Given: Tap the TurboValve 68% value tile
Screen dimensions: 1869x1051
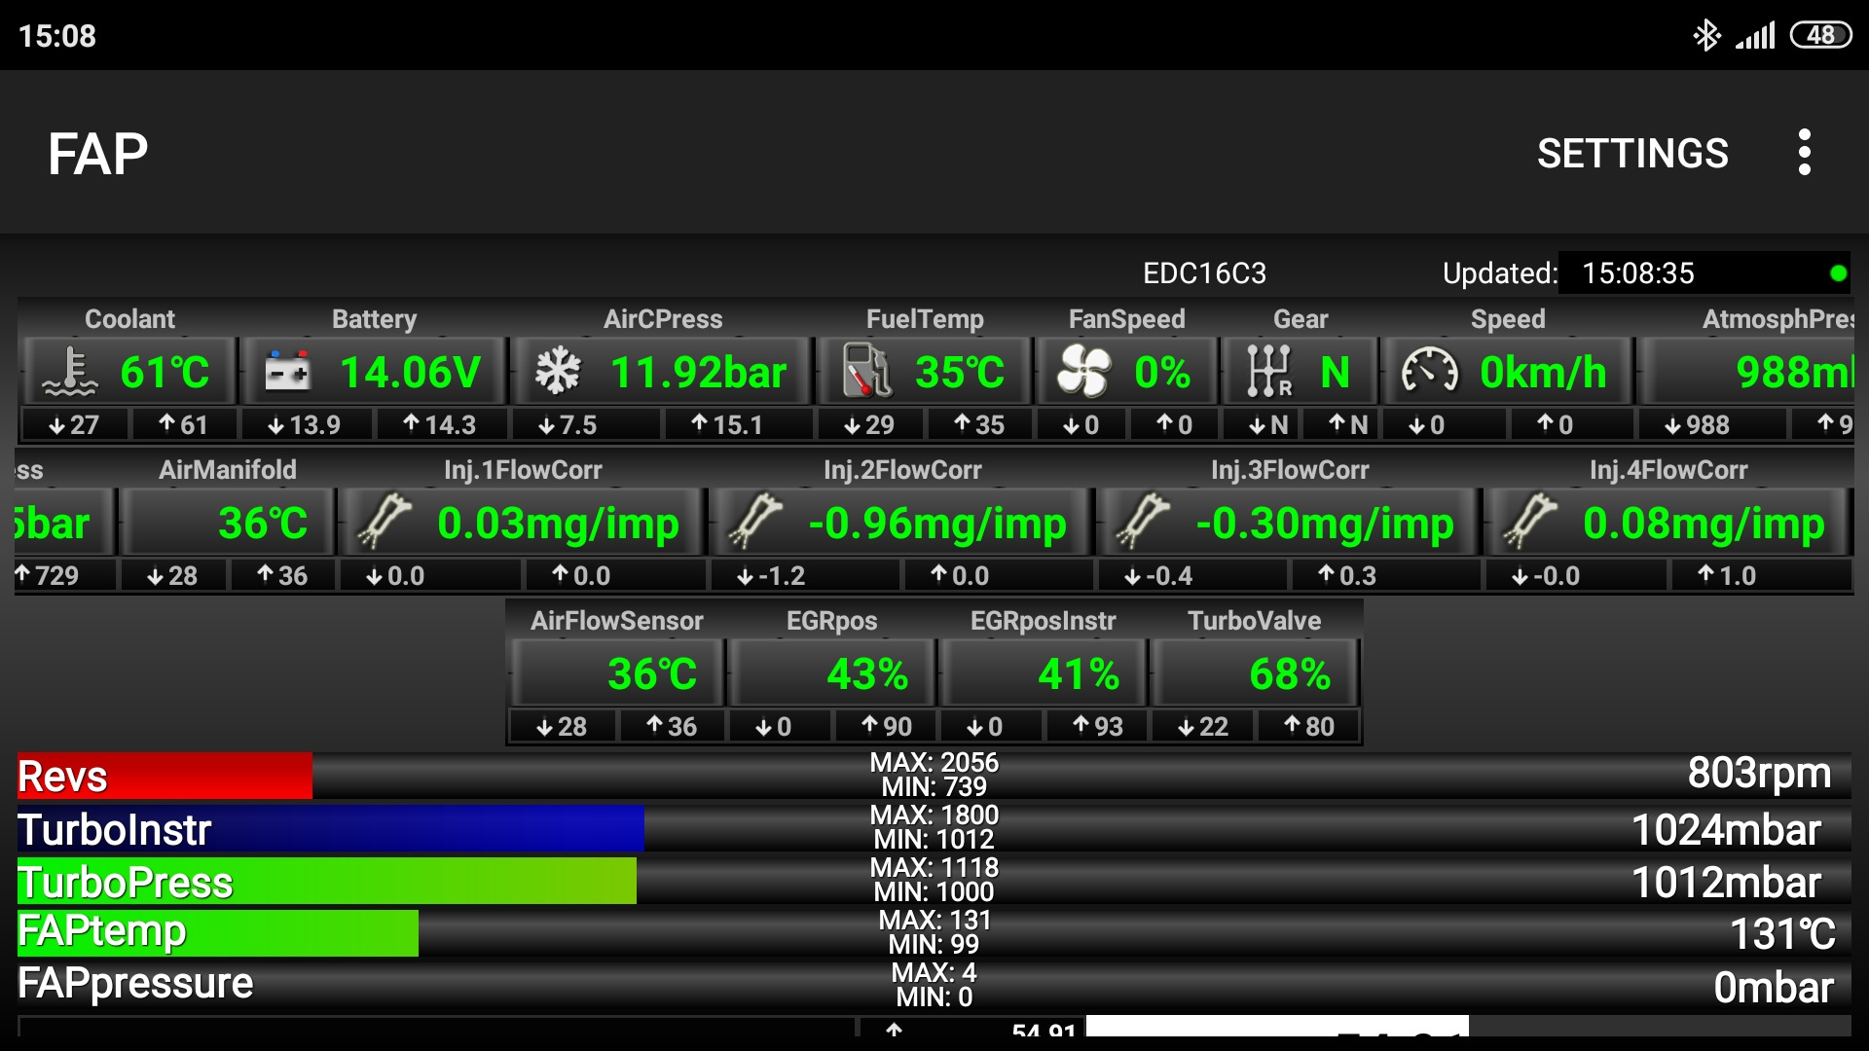Looking at the screenshot, I should (x=1255, y=673).
